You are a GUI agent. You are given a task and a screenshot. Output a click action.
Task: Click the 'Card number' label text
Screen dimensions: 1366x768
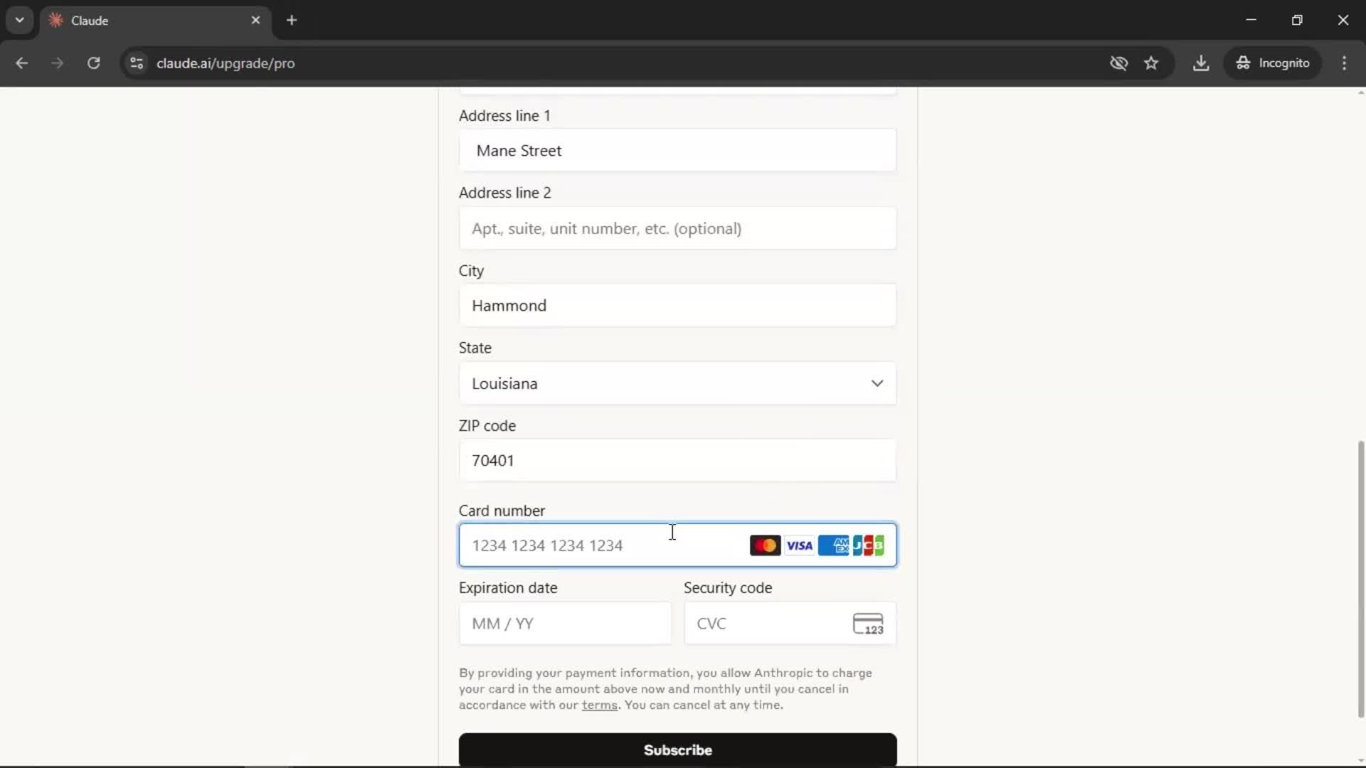click(502, 511)
